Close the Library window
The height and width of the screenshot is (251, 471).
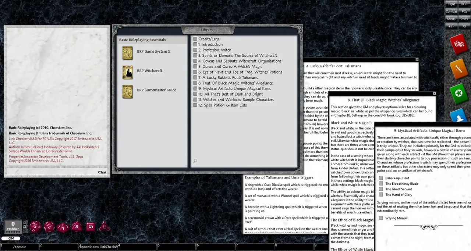tap(300, 27)
